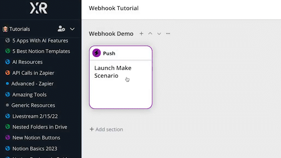The height and width of the screenshot is (158, 281).
Task: Select Generic Resources in the sidebar
Action: click(33, 105)
